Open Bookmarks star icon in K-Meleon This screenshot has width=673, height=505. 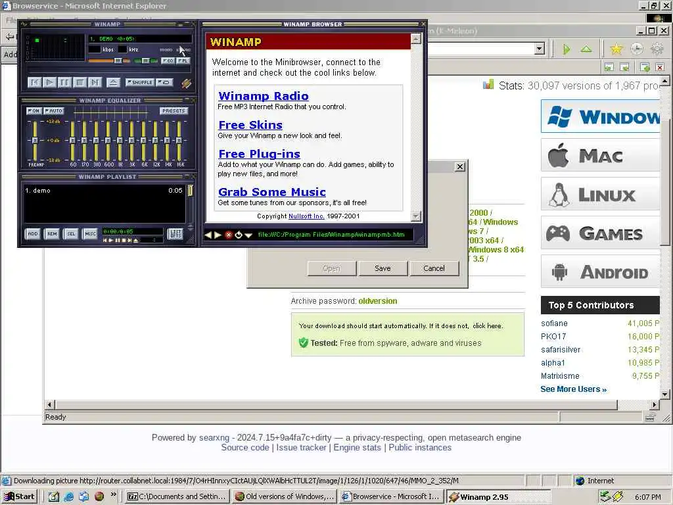point(616,49)
